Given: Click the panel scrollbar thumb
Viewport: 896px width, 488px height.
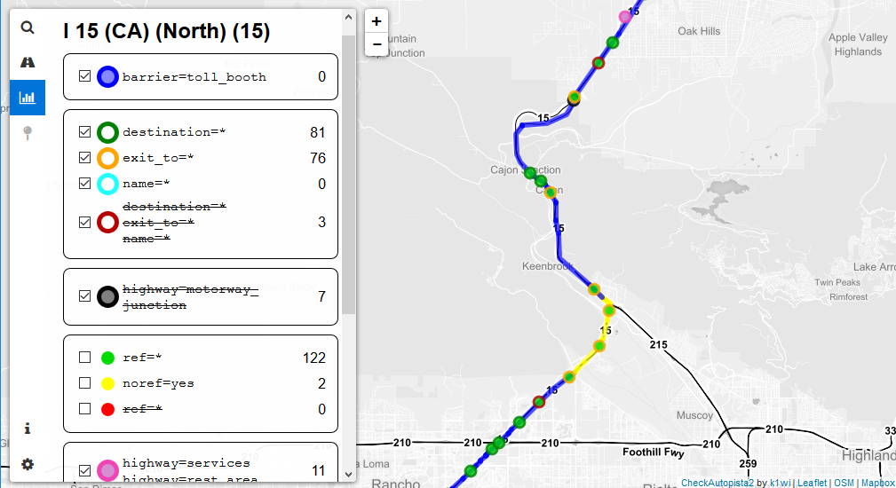Looking at the screenshot, I should (349, 174).
